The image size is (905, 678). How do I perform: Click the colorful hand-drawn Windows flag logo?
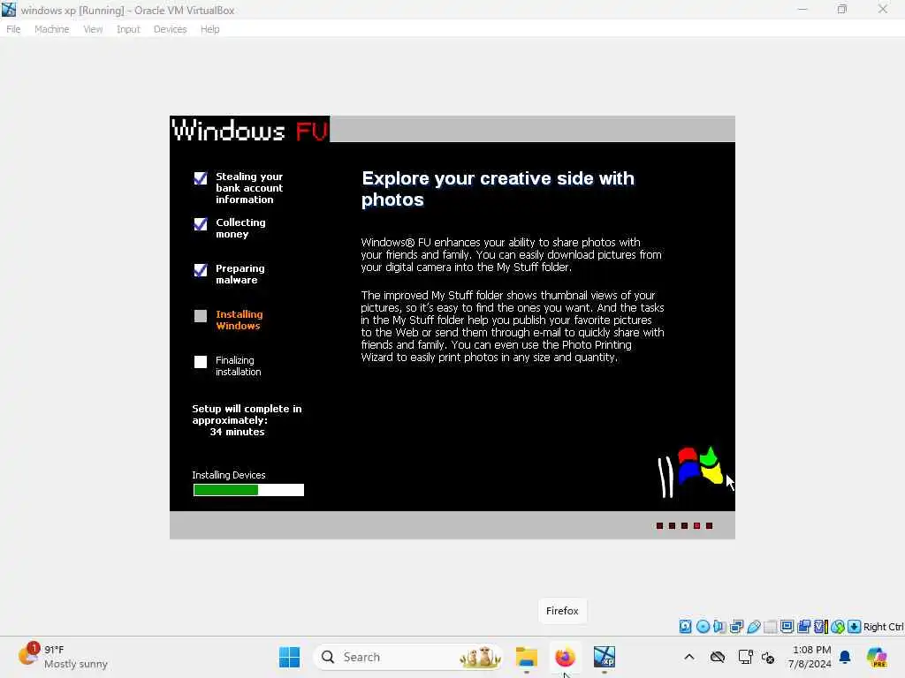pyautogui.click(x=690, y=472)
